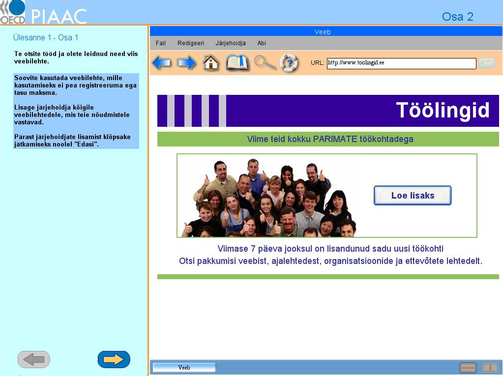Switch to horizontal split layout icon

(468, 367)
